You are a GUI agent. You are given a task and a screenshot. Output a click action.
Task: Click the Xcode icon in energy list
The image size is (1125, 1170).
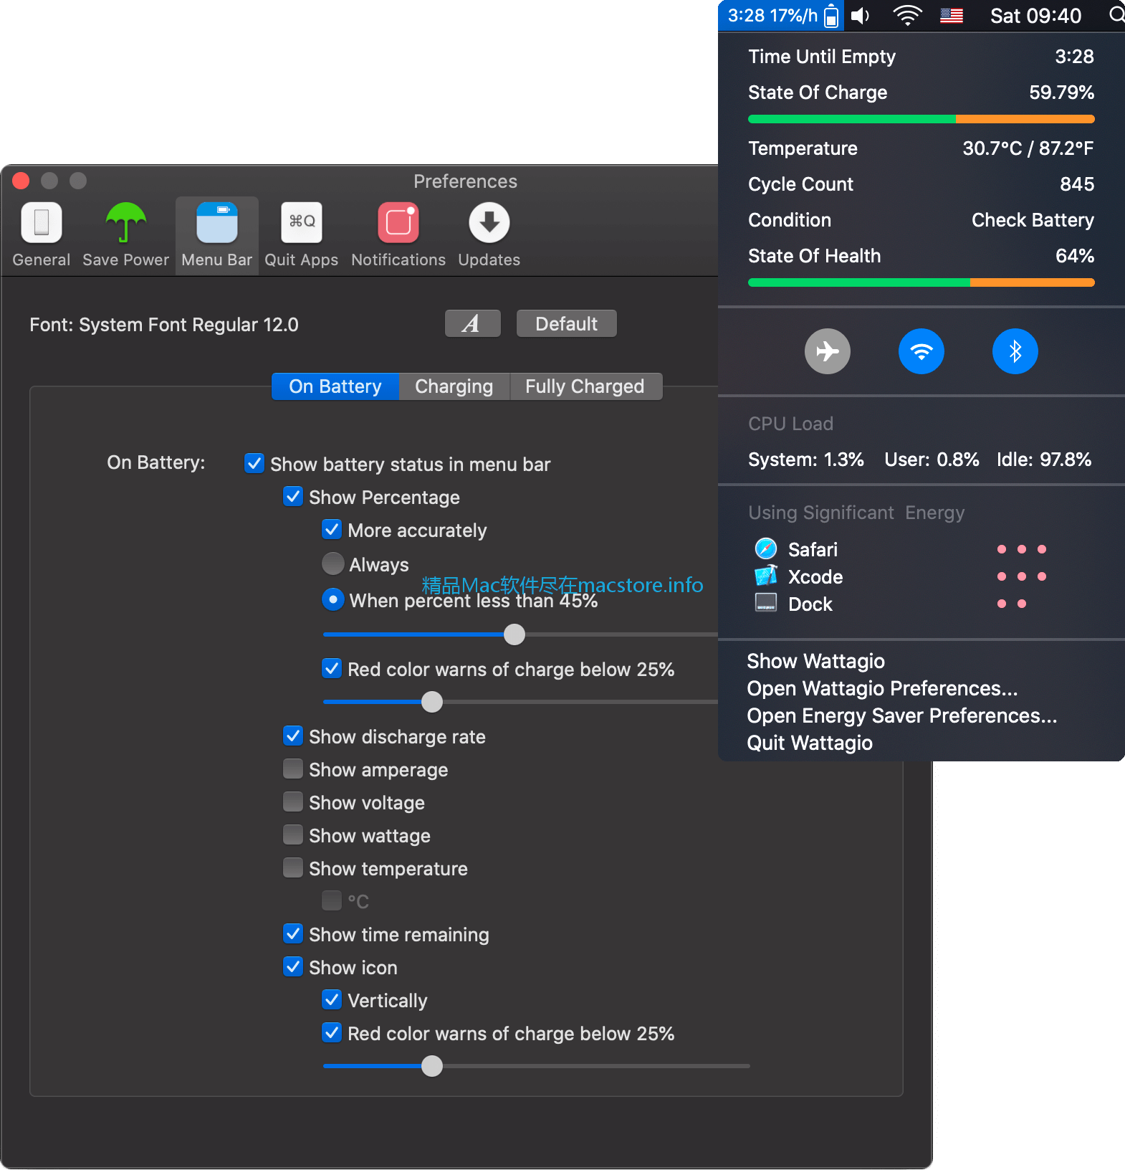click(x=766, y=576)
